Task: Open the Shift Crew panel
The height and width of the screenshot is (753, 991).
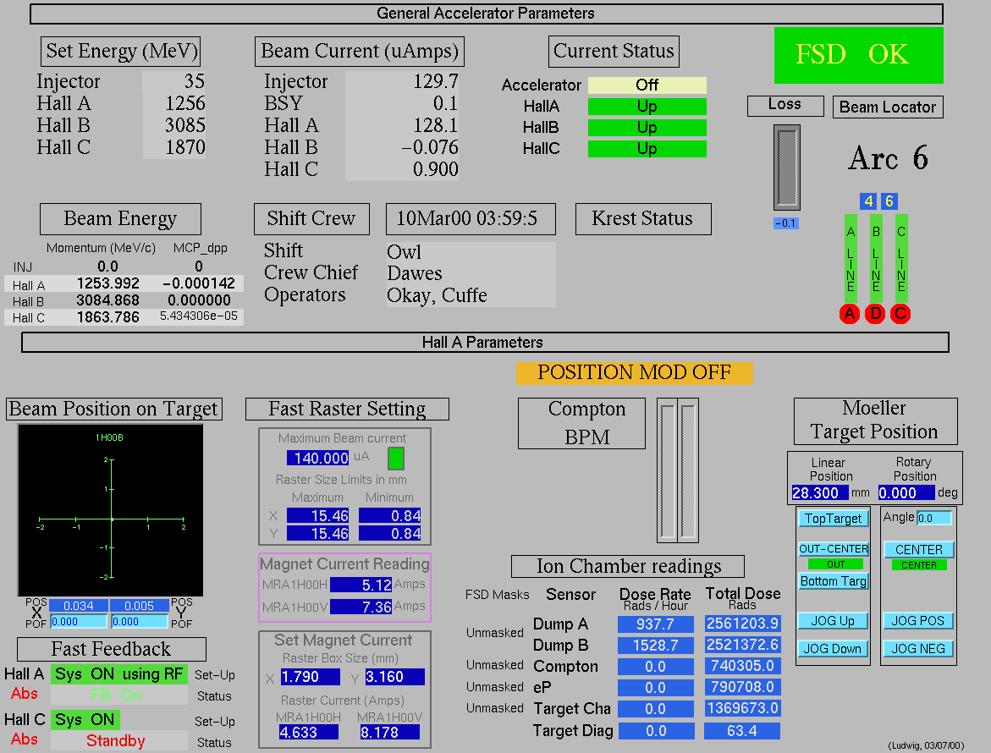Action: [311, 219]
